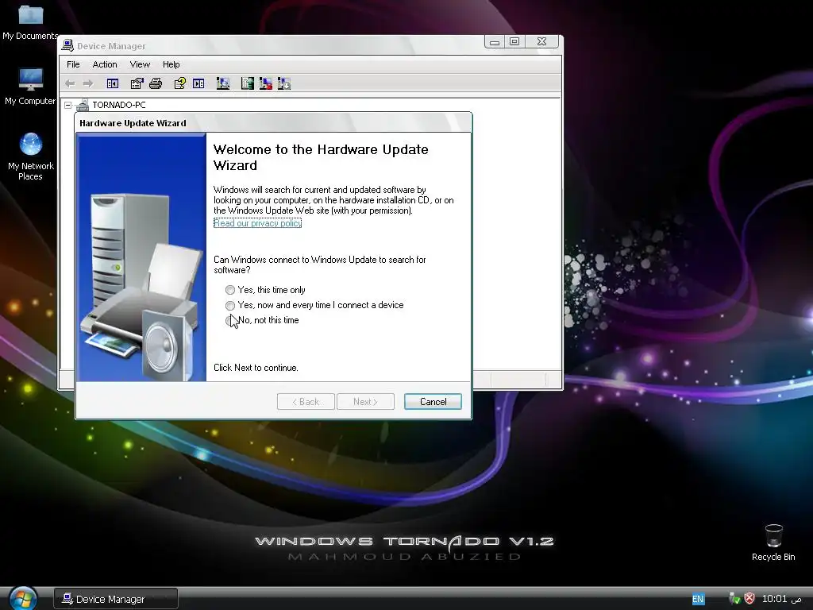Click the Start orb button
Viewport: 813px width, 610px height.
click(x=23, y=598)
